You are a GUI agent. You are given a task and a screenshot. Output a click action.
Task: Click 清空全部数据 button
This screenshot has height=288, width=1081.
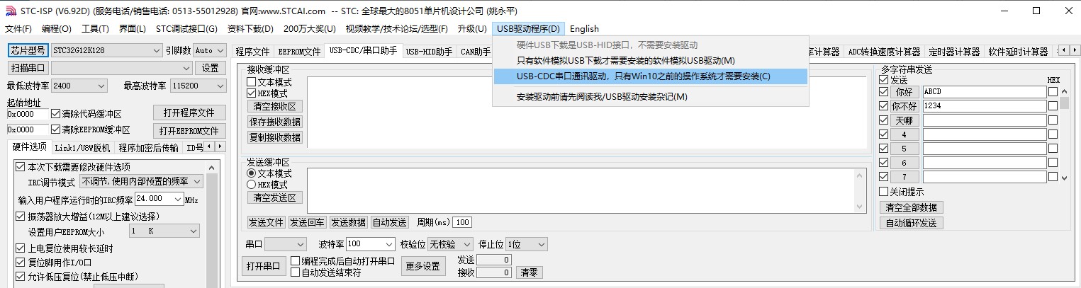pyautogui.click(x=912, y=207)
